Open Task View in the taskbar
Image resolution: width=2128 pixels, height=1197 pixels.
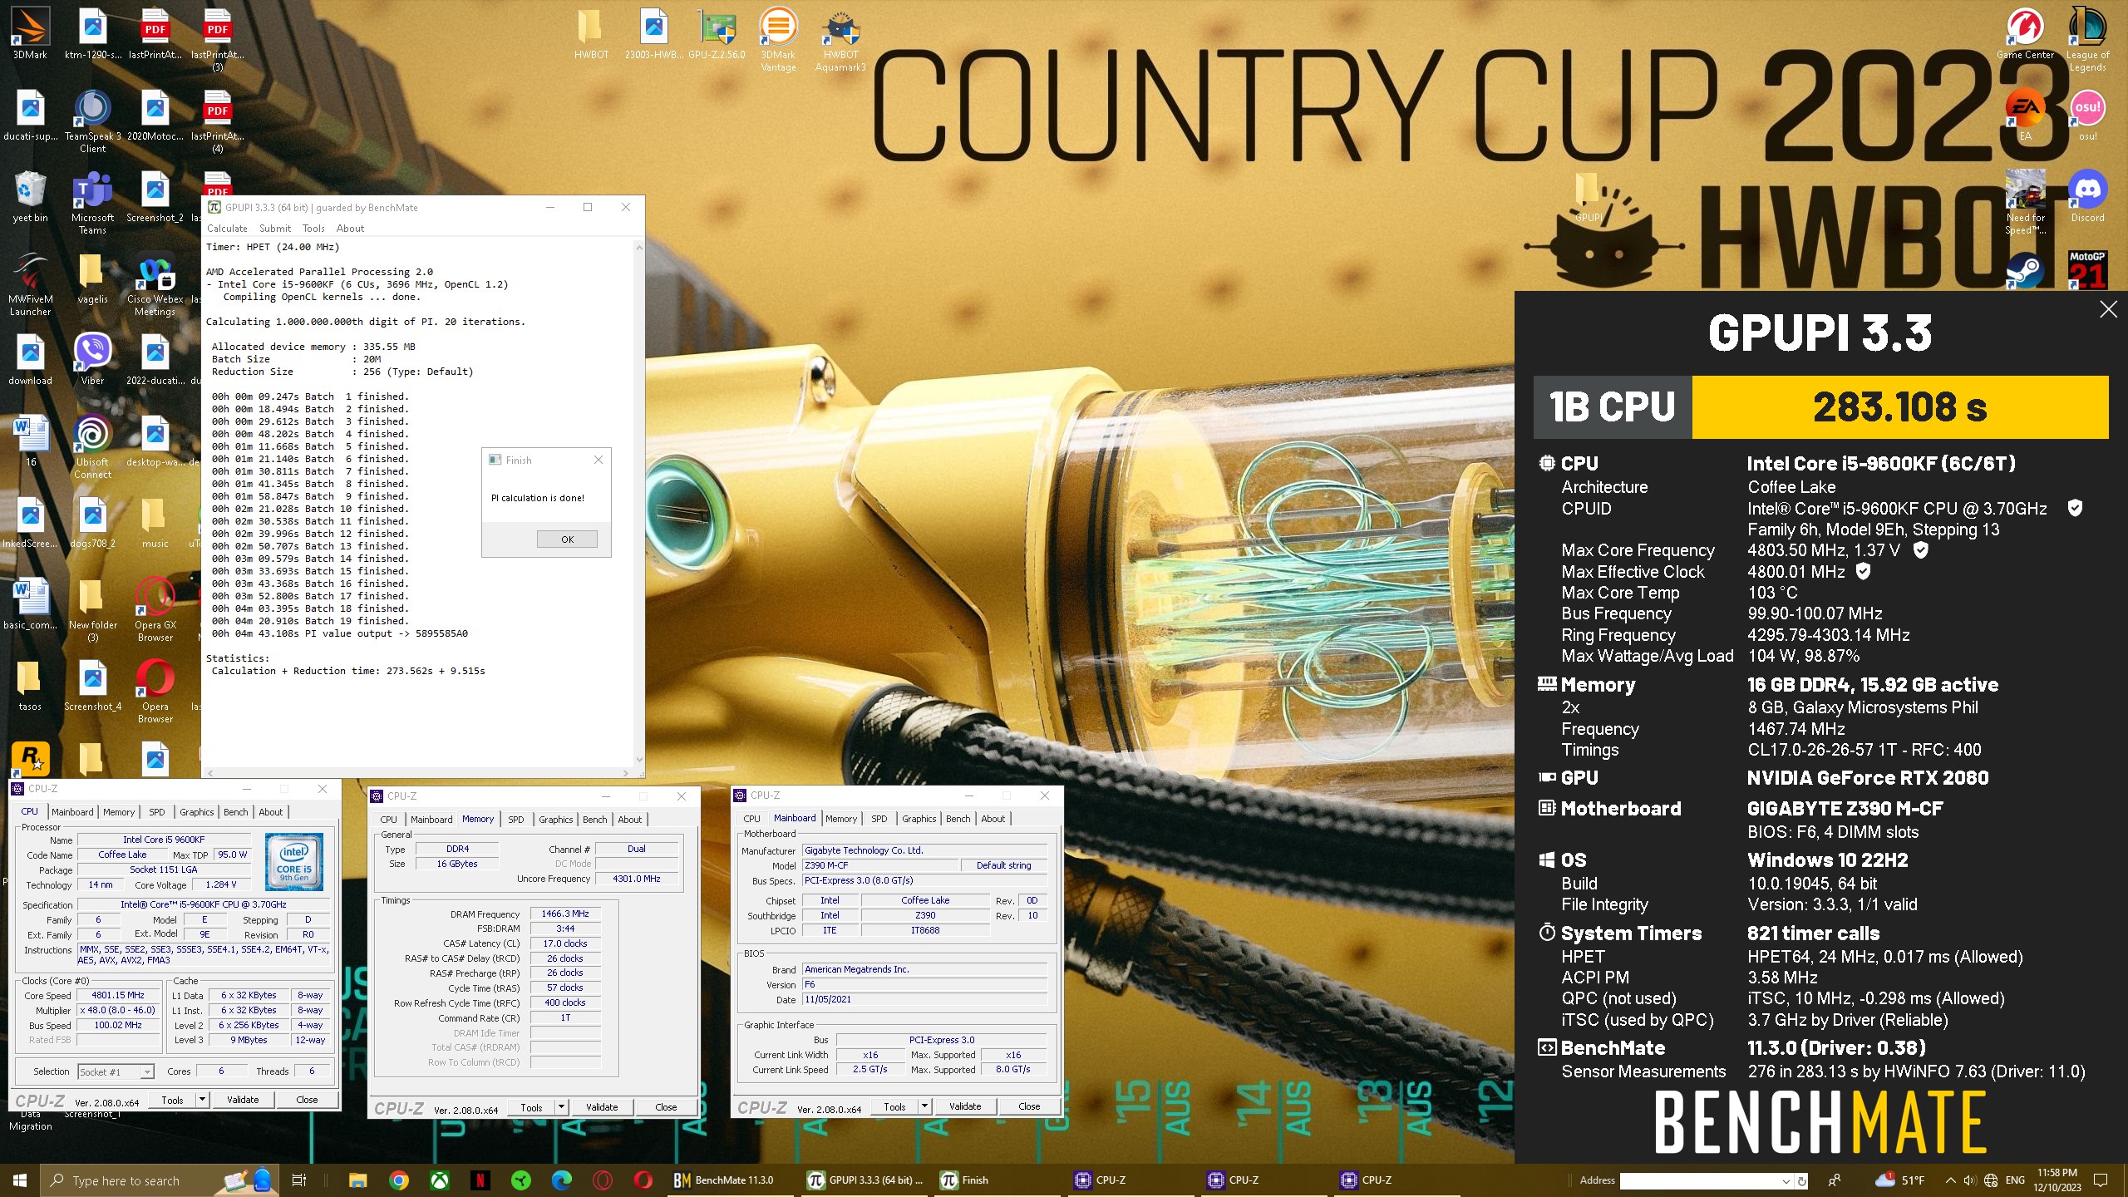coord(299,1180)
